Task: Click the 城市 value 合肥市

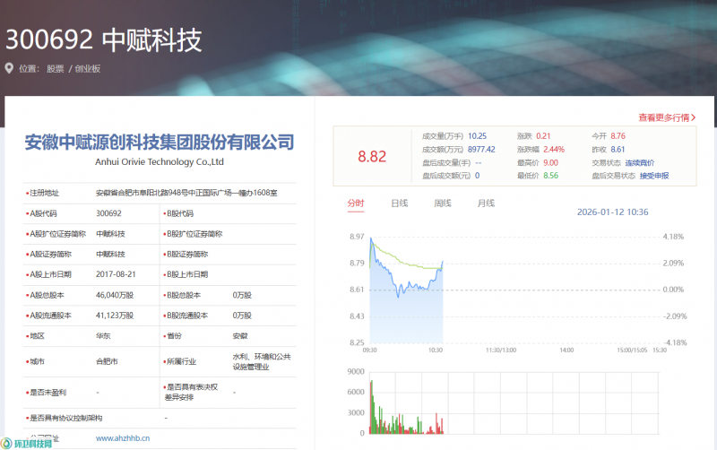Action: pyautogui.click(x=107, y=361)
